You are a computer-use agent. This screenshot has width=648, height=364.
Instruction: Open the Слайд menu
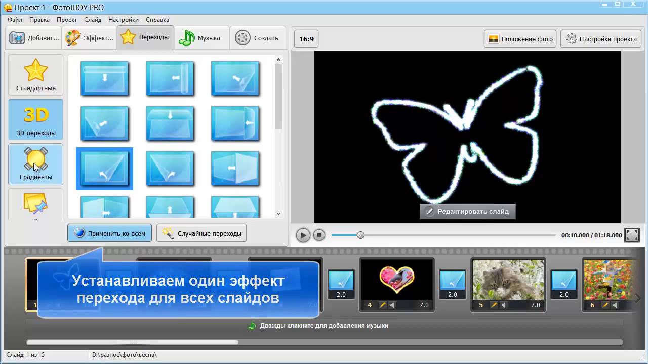(93, 20)
